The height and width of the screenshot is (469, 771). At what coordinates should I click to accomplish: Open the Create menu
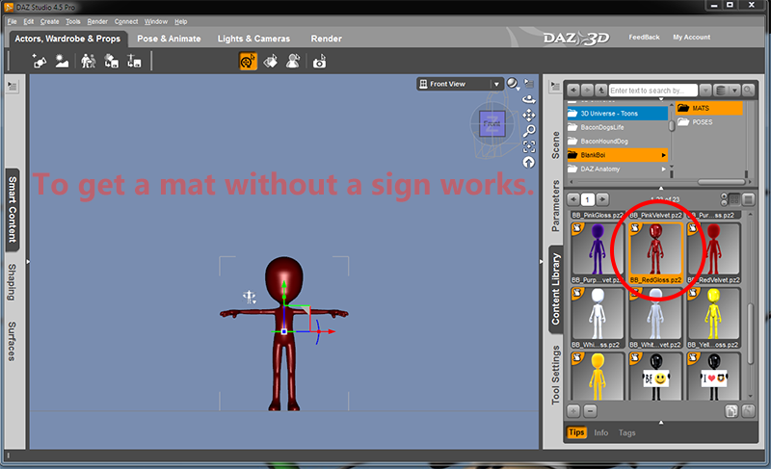click(49, 21)
